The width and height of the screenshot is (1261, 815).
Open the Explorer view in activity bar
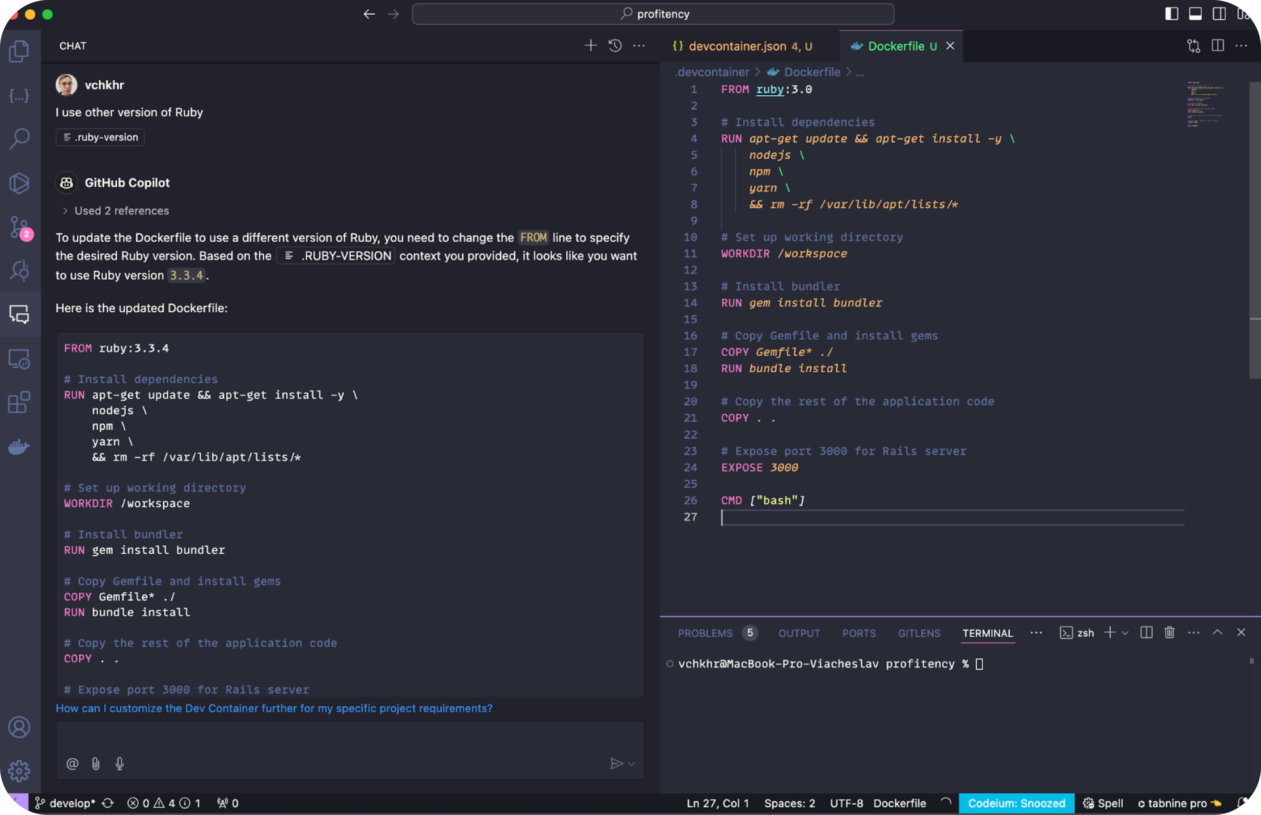[20, 51]
